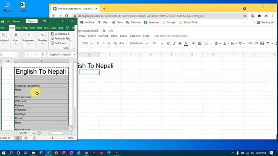Switch Excel to Page Layout view

pyautogui.click(x=26, y=138)
